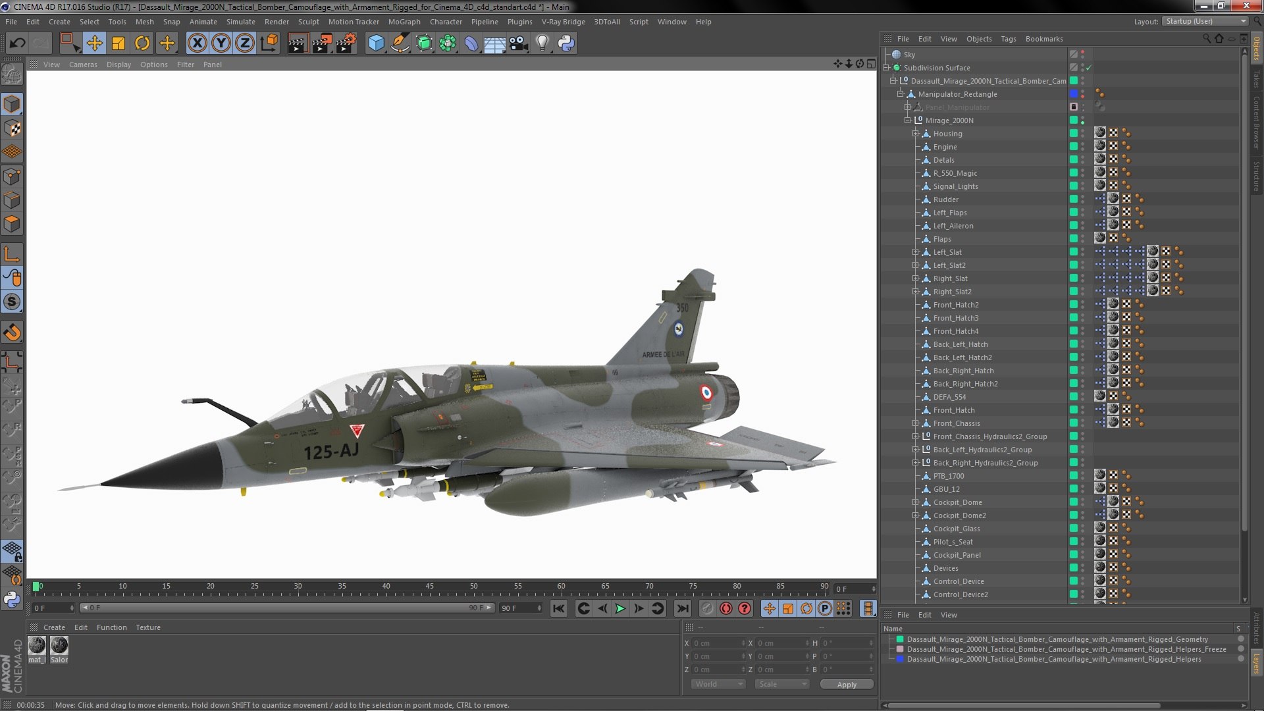1264x711 pixels.
Task: Toggle Y axis lock
Action: click(x=221, y=43)
